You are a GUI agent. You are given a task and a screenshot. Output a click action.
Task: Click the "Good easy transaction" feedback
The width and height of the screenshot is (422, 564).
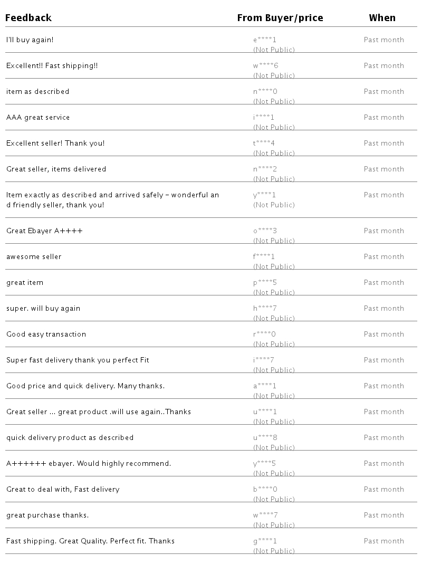(46, 334)
